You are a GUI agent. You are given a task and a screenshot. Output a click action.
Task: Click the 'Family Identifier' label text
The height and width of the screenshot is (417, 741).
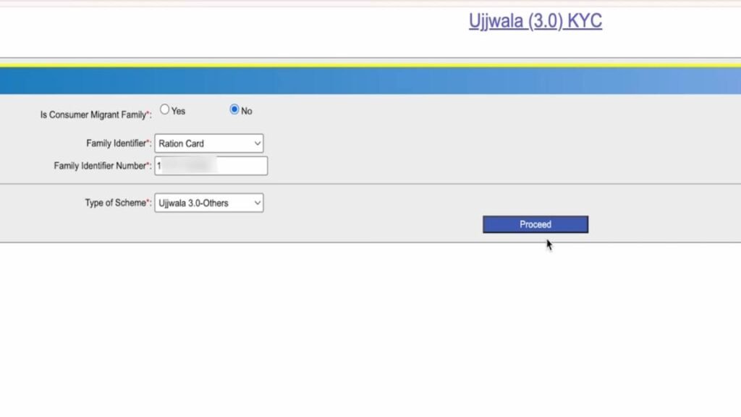[x=119, y=143]
